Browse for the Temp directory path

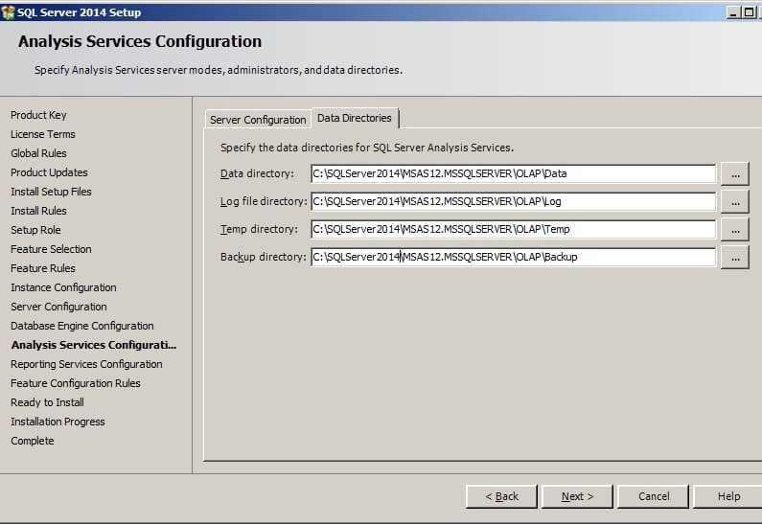point(734,230)
